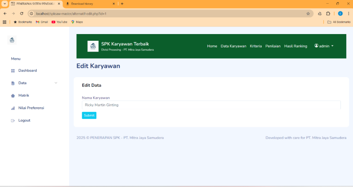Viewport: 353px width, 187px height.
Task: Click the MJS logo in green header
Action: pos(93,46)
